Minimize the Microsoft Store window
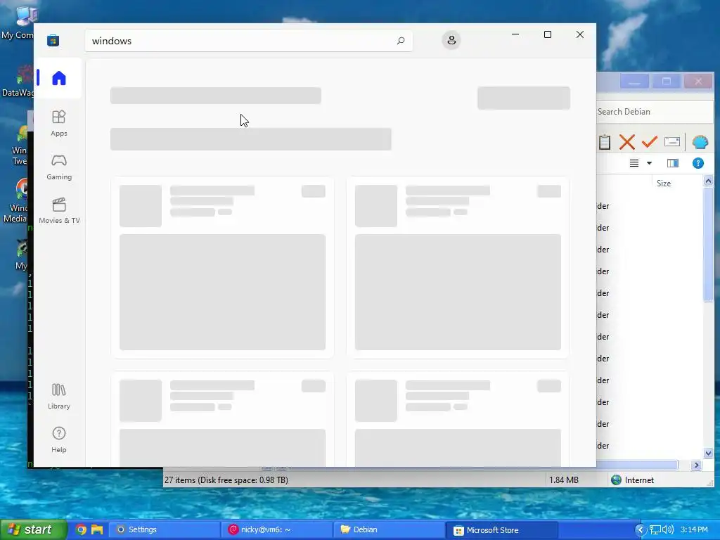The width and height of the screenshot is (720, 540). coord(515,34)
